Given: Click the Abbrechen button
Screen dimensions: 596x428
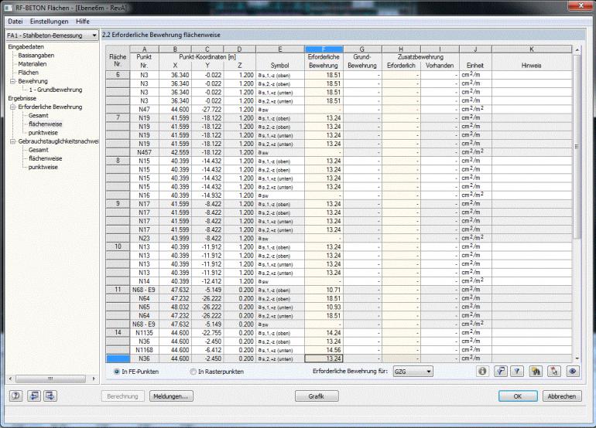Looking at the screenshot, I should click(x=562, y=396).
